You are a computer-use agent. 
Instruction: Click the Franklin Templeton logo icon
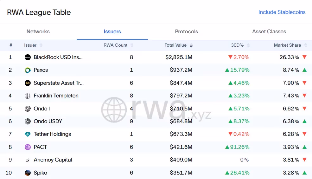(28, 96)
